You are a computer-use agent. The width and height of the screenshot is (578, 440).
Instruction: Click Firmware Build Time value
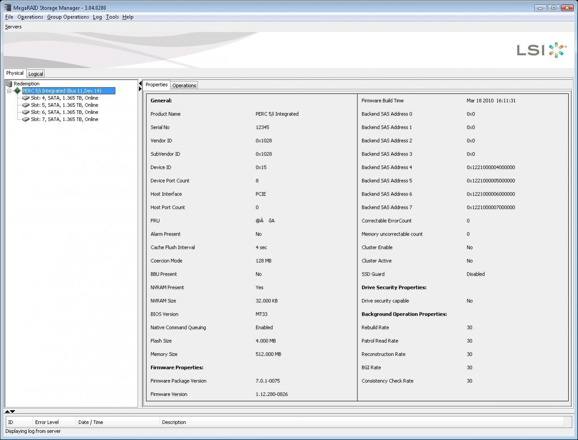491,101
